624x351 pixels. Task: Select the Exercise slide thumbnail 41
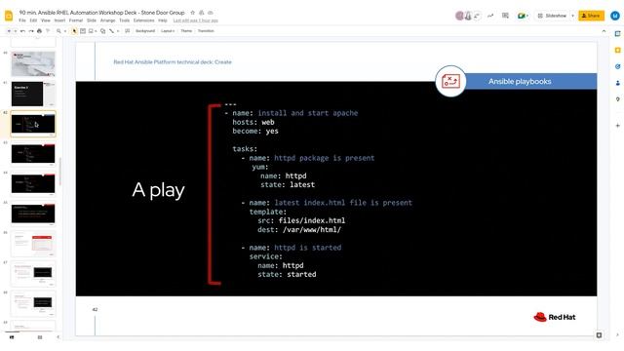(x=33, y=94)
